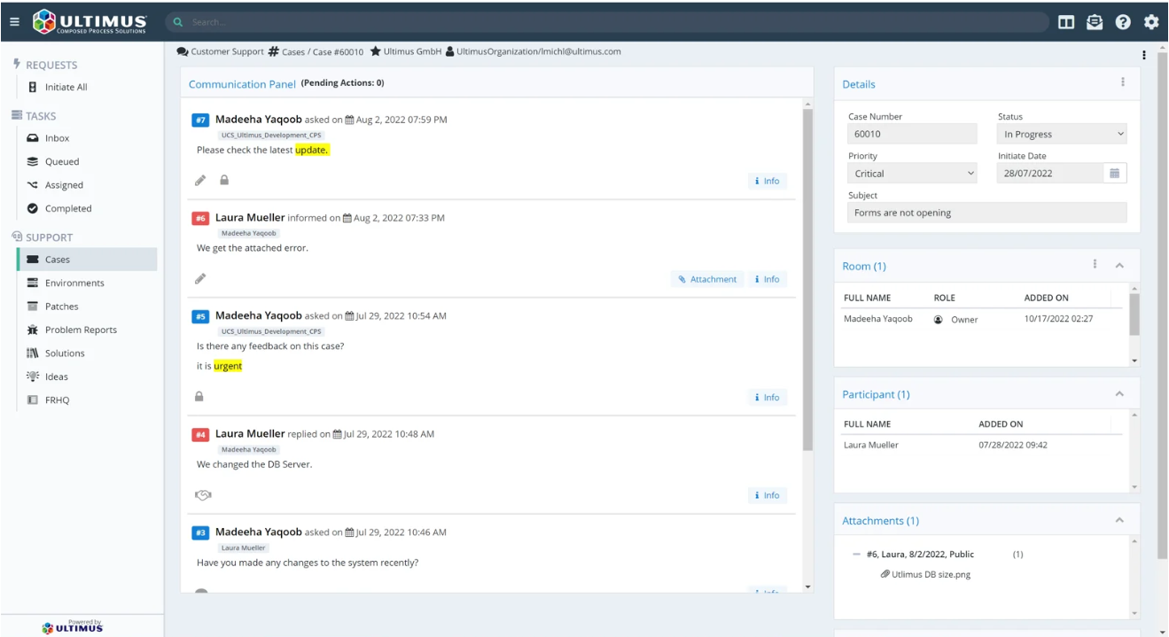The image size is (1169, 637).
Task: Click Info button on message #6
Action: [768, 279]
